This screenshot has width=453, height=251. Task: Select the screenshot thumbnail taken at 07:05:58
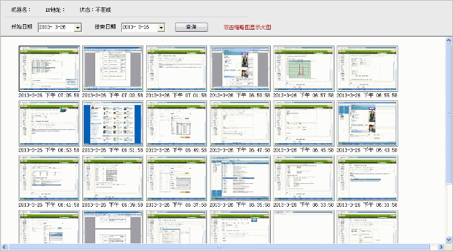point(49,68)
